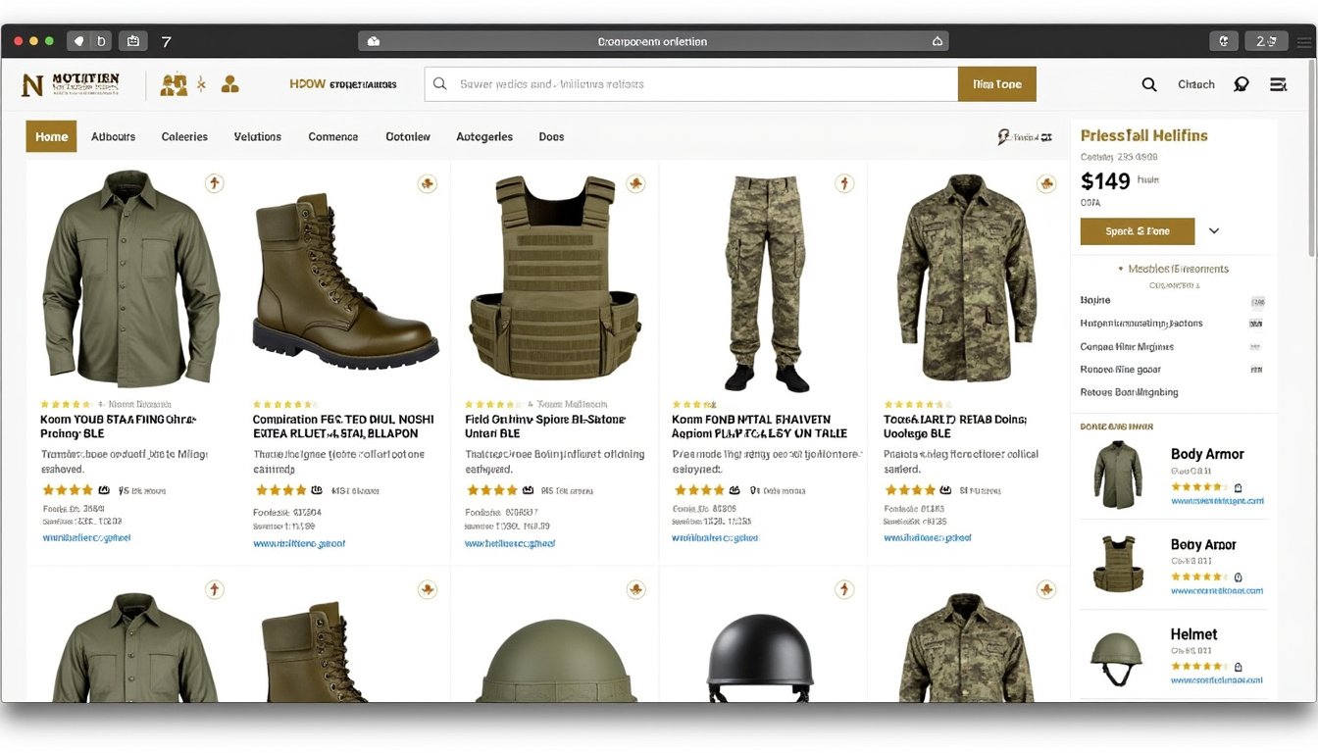This screenshot has height=753, width=1318.
Task: Click the browser sidebar calendar icon
Action: click(132, 41)
